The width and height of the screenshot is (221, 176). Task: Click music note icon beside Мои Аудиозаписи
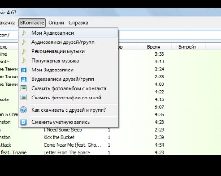23,33
